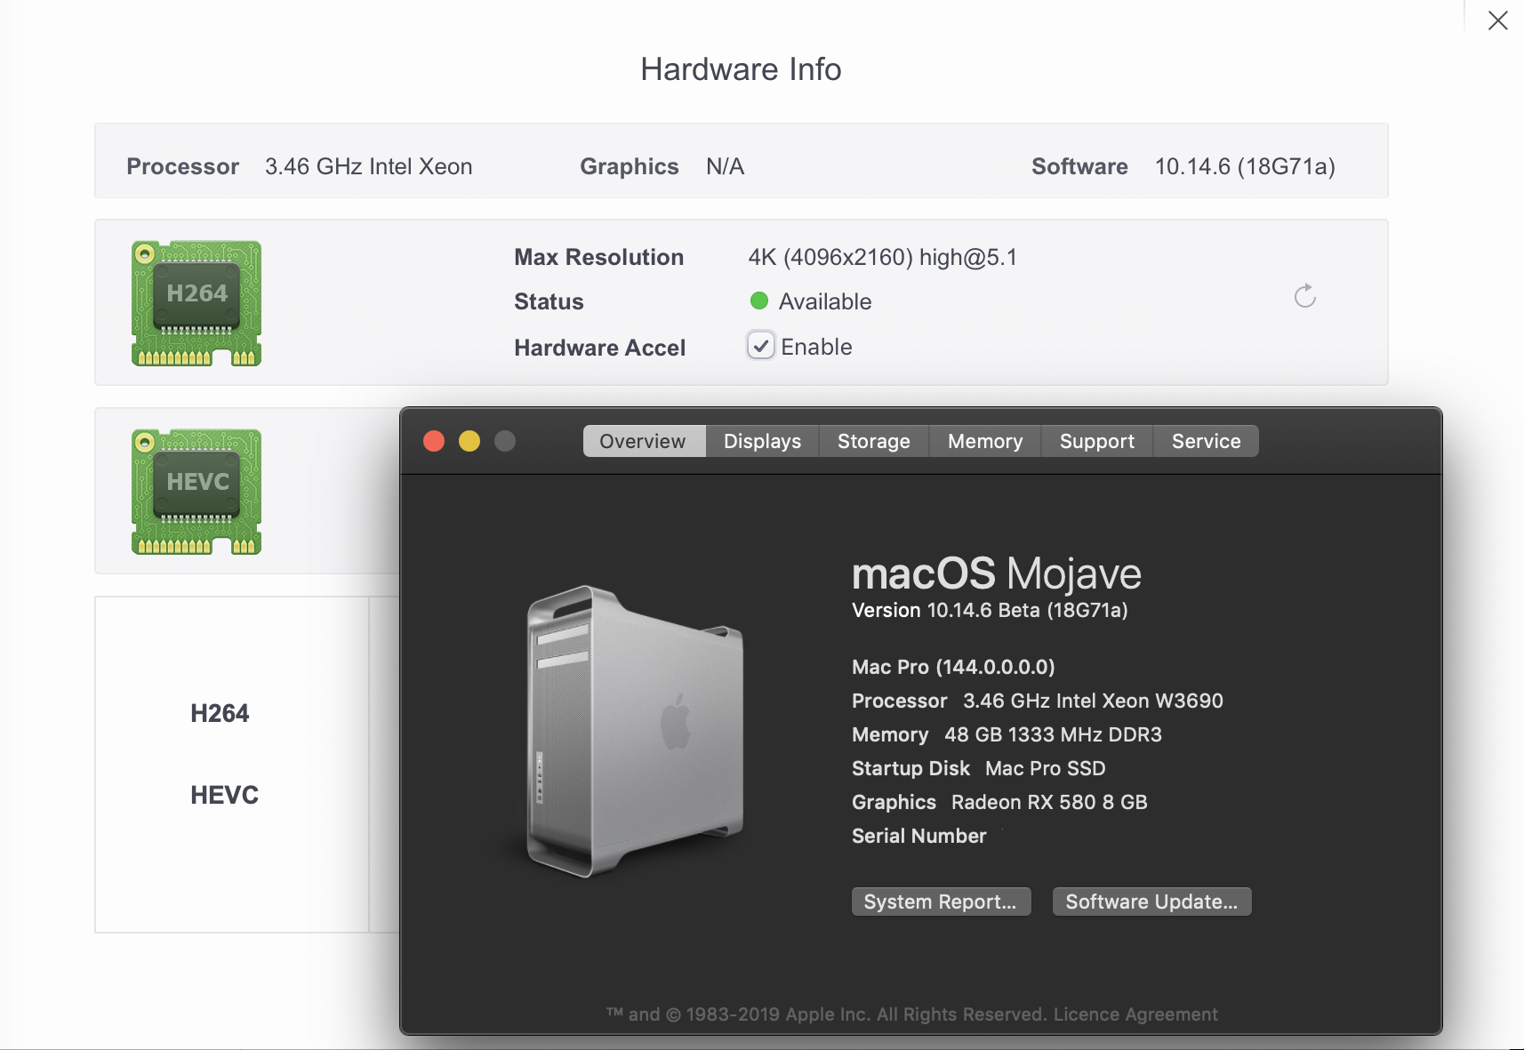Click the Mac Pro SSD startup disk text
The image size is (1524, 1050).
[x=1046, y=768]
